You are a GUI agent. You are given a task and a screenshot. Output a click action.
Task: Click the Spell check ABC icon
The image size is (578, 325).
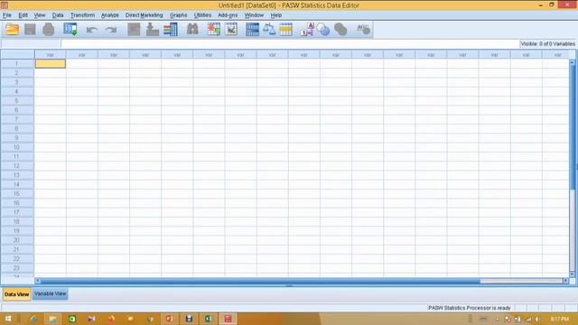coord(363,30)
